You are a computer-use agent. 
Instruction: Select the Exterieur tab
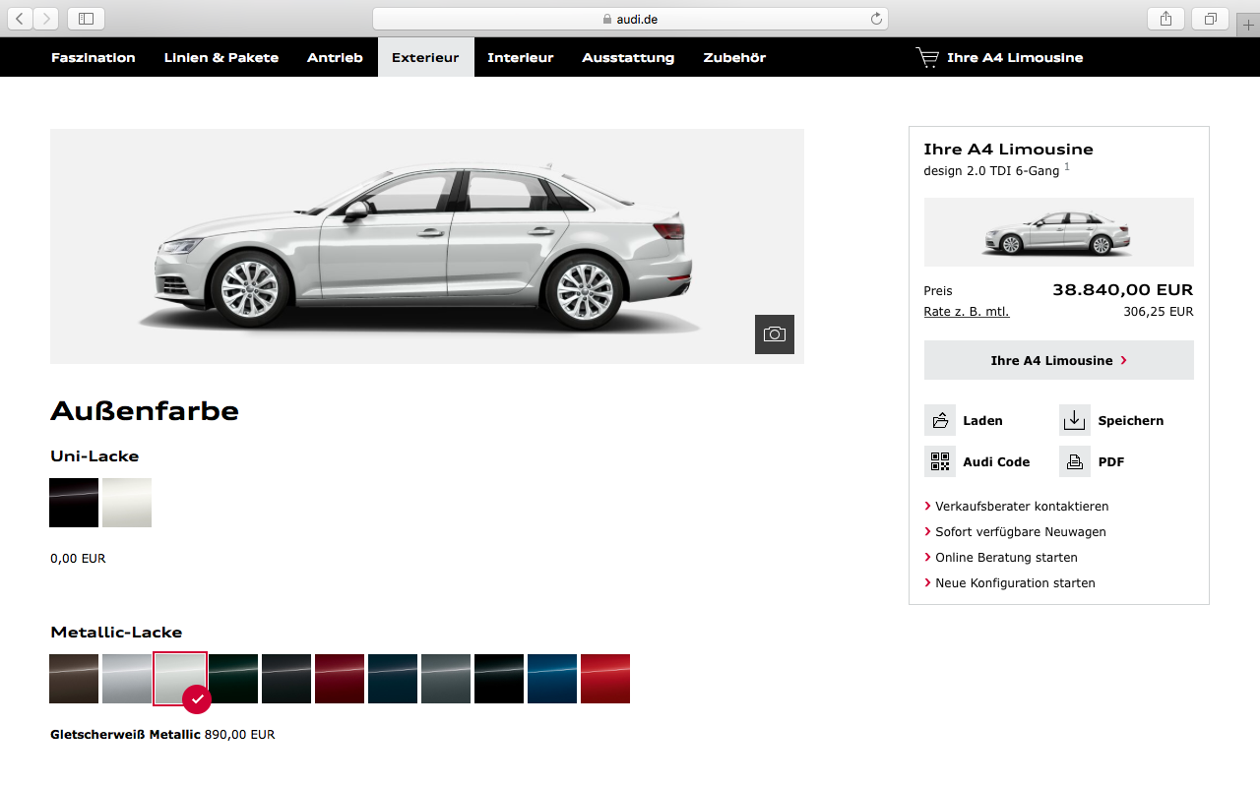tap(425, 58)
